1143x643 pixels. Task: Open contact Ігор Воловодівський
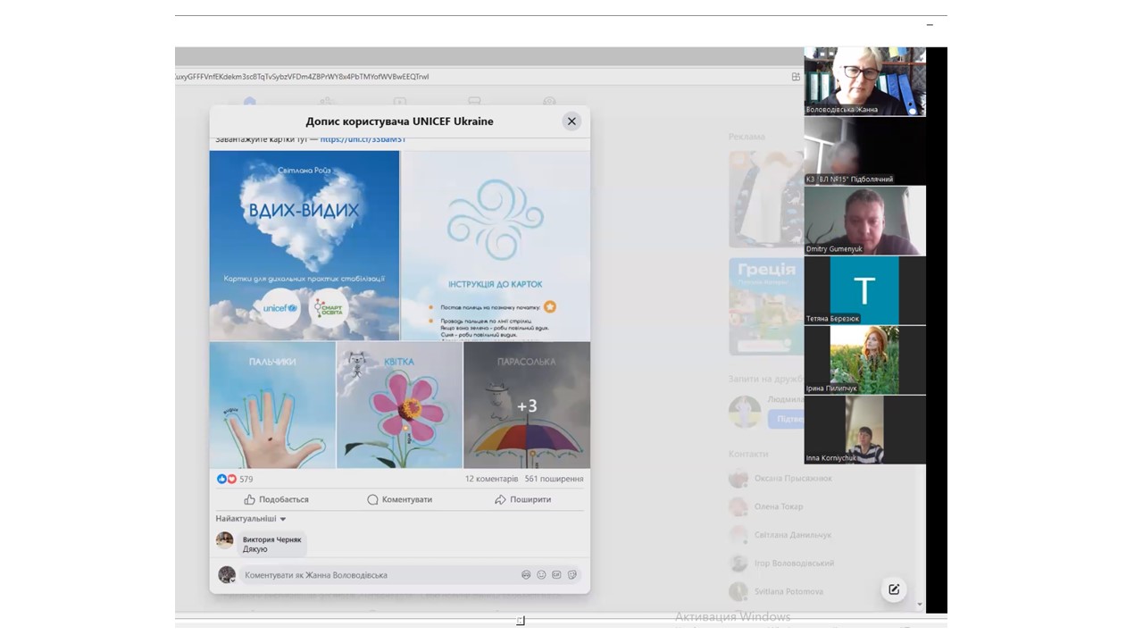782,564
